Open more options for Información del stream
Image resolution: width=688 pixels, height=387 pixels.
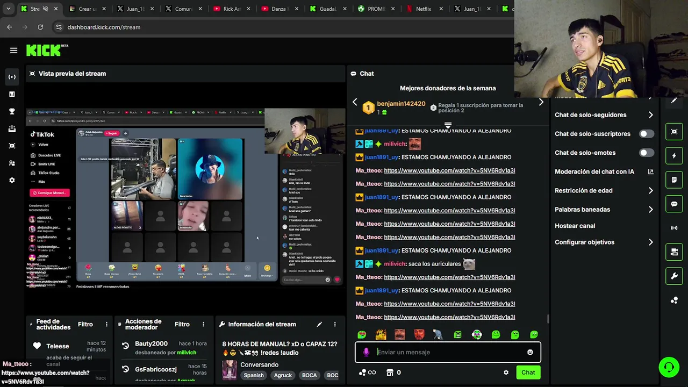click(x=335, y=324)
